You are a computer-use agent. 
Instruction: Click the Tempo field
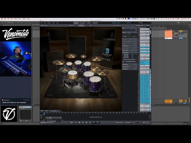click(x=98, y=122)
